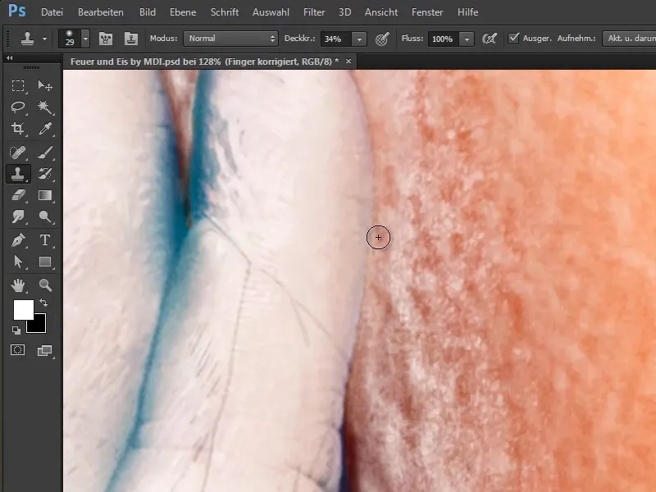Viewport: 656px width, 492px height.
Task: Open the brush preset picker arrow
Action: [85, 39]
